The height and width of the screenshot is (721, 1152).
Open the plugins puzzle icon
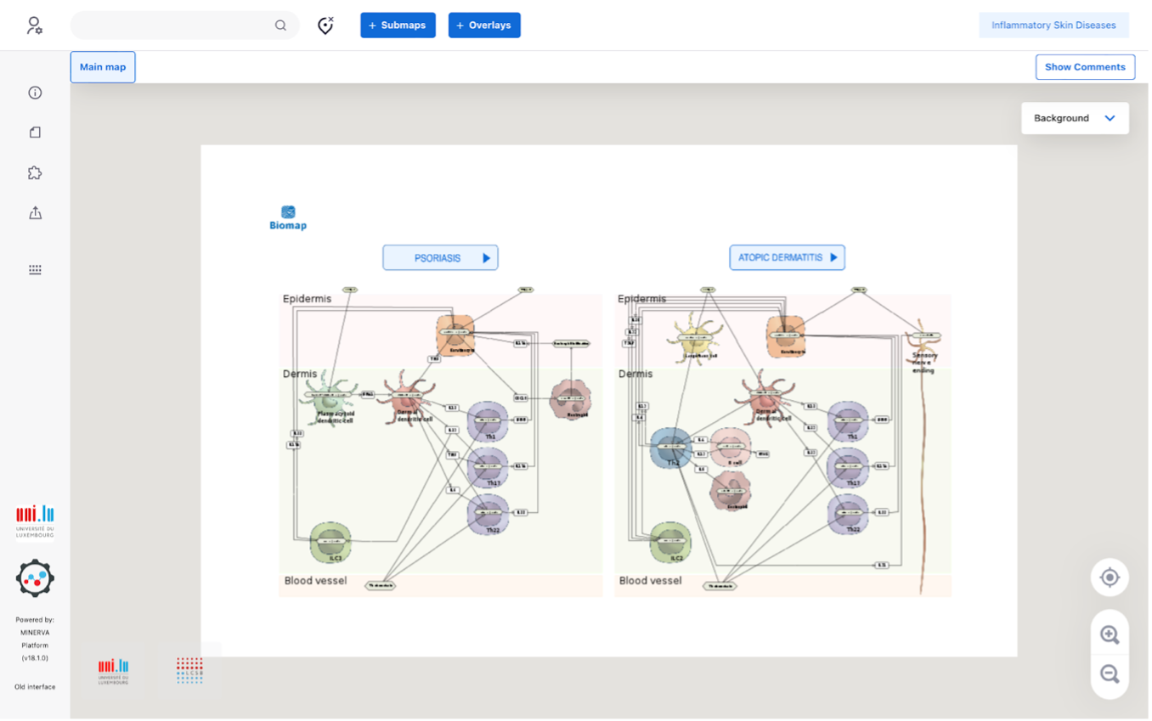(35, 173)
